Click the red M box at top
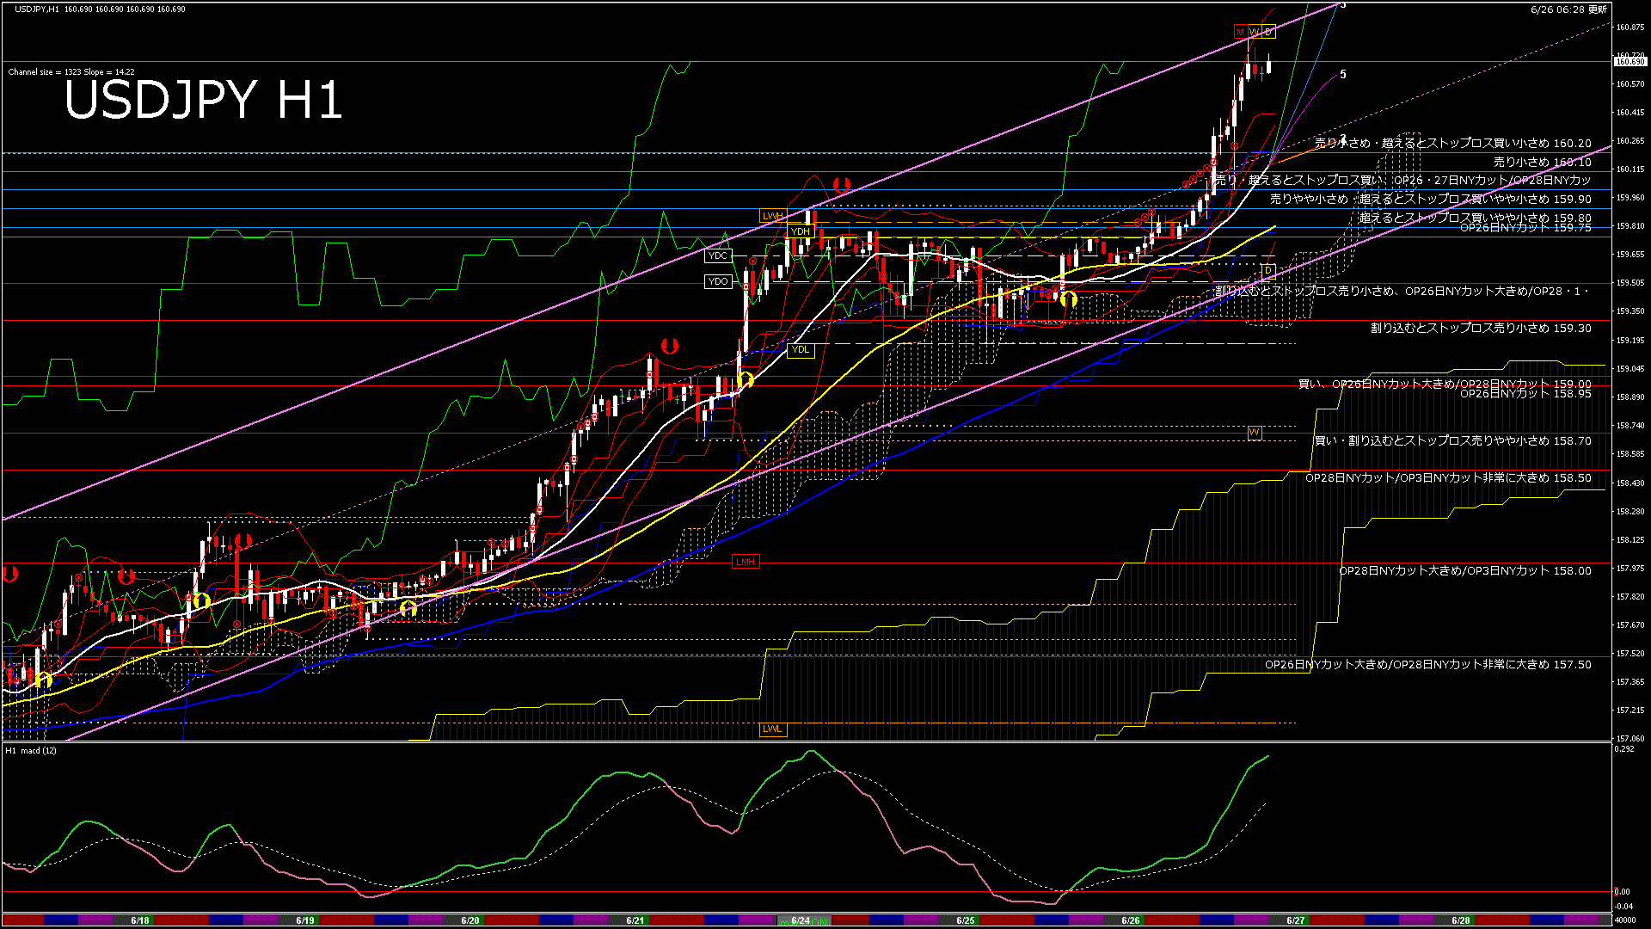This screenshot has height=929, width=1651. coord(1240,32)
